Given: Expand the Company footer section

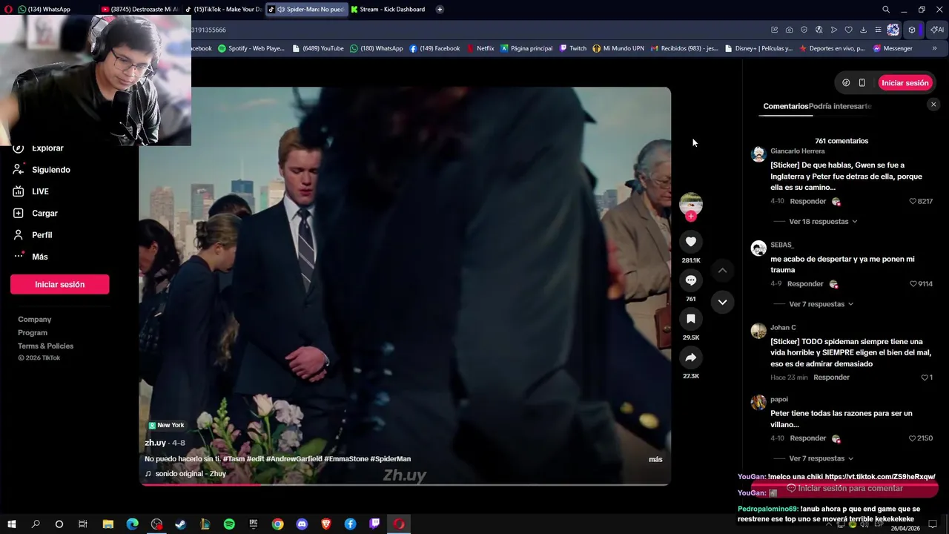Looking at the screenshot, I should [34, 320].
